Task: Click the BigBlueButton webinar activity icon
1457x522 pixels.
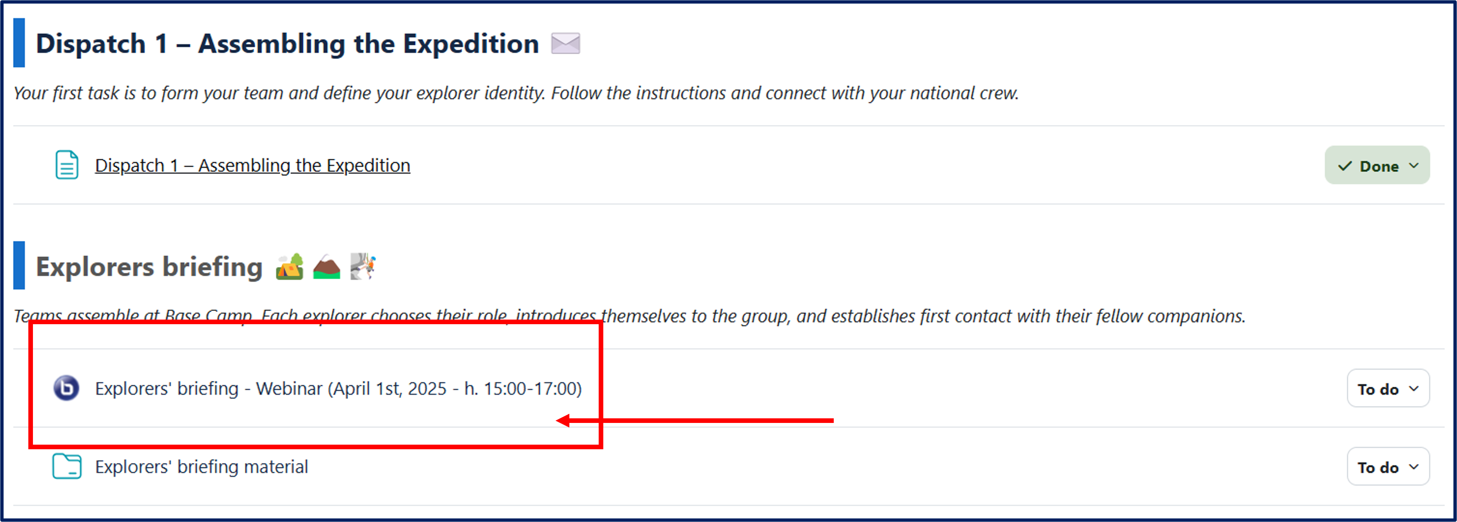Action: [x=66, y=389]
